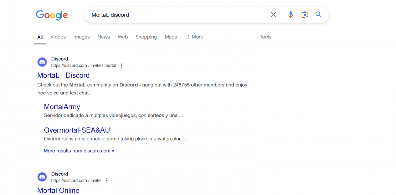The width and height of the screenshot is (396, 195).
Task: Expand the More search categories menu
Action: click(x=195, y=37)
